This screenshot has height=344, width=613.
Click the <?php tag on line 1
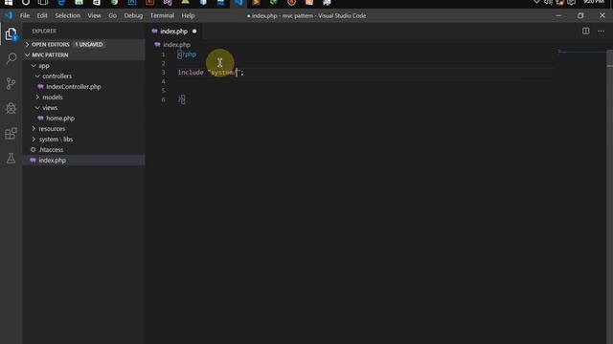(187, 54)
